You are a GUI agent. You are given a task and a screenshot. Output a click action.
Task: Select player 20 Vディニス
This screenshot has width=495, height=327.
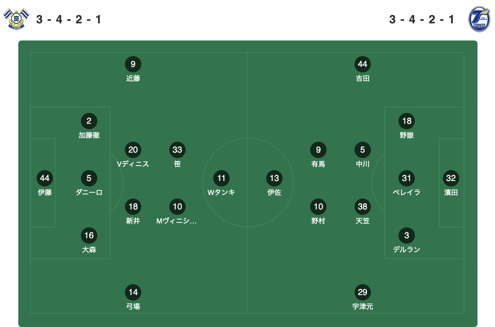tap(133, 155)
